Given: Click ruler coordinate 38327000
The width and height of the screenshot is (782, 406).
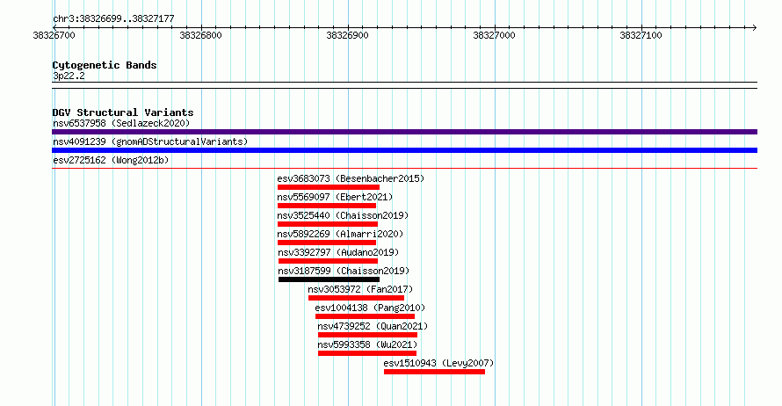Looking at the screenshot, I should [x=494, y=35].
